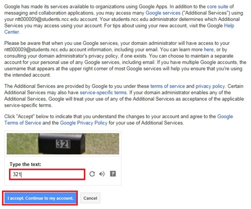
Task: Play the audio captcha speaker icon
Action: click(x=102, y=174)
